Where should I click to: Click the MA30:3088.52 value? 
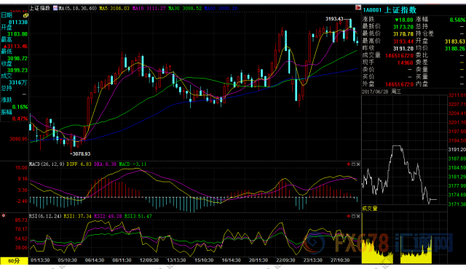point(185,8)
